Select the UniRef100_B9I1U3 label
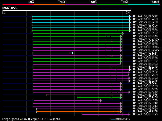 pos(145,78)
